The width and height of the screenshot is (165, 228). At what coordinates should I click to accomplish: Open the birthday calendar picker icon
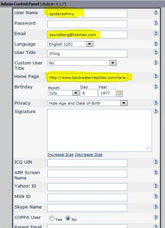click(120, 93)
